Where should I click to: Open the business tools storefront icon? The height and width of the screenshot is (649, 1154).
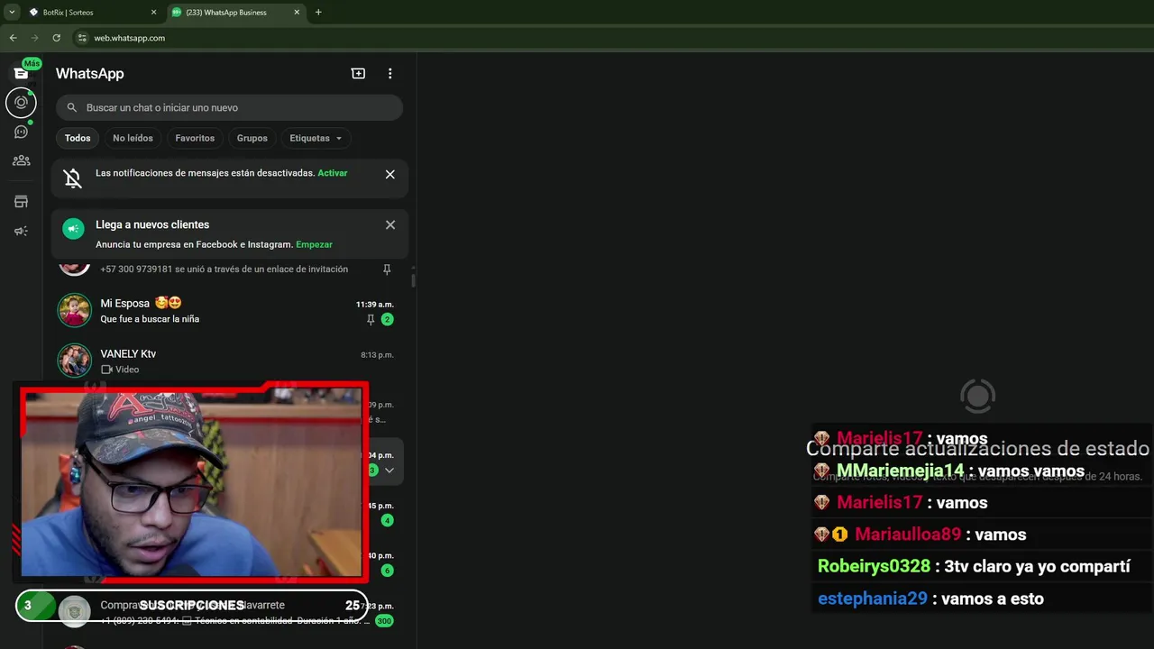(21, 202)
